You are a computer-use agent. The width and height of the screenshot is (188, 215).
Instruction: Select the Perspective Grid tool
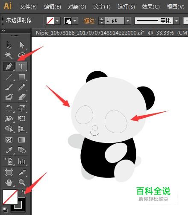(x=22, y=129)
